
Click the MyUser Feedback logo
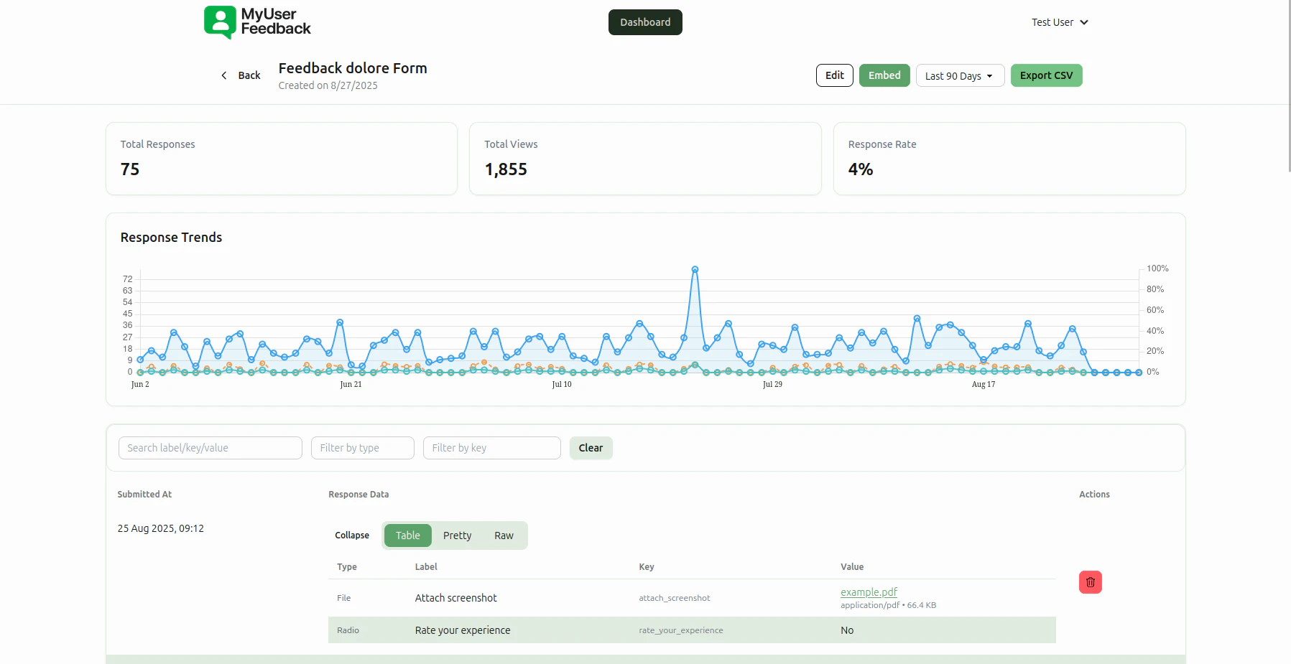click(256, 22)
